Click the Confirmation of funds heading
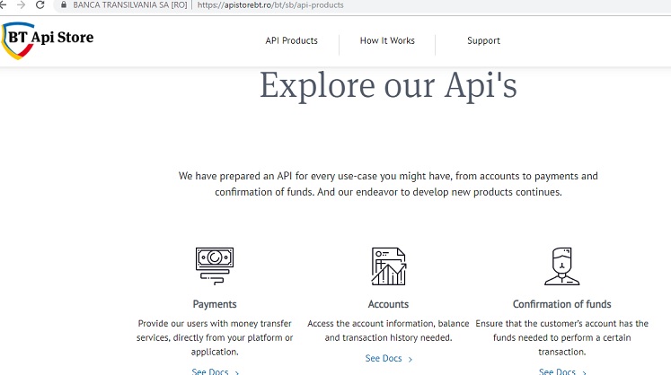Image resolution: width=671 pixels, height=375 pixels. (562, 304)
